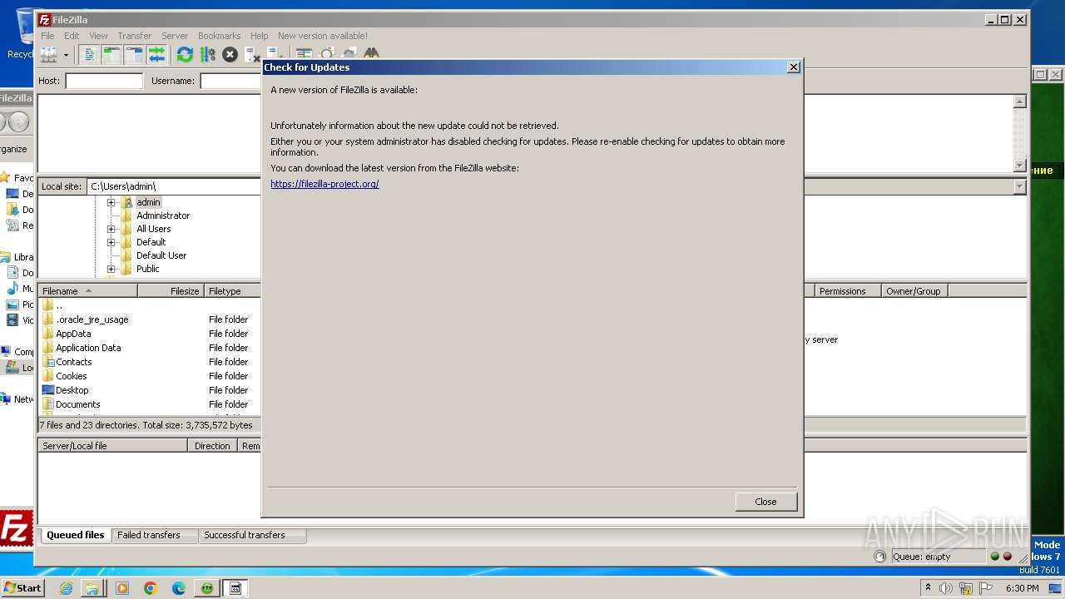The image size is (1065, 599).
Task: Select the admin folder in local tree
Action: [148, 202]
